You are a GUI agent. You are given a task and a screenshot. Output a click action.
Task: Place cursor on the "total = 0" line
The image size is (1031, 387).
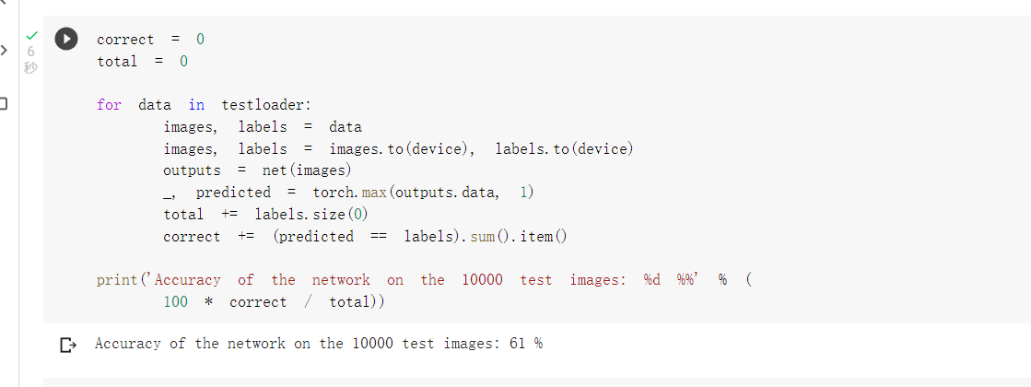pos(142,62)
